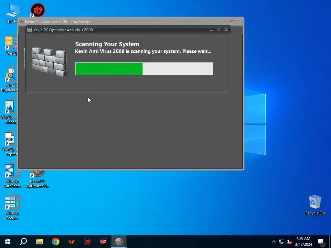Click the green scan progress bar

pos(144,69)
